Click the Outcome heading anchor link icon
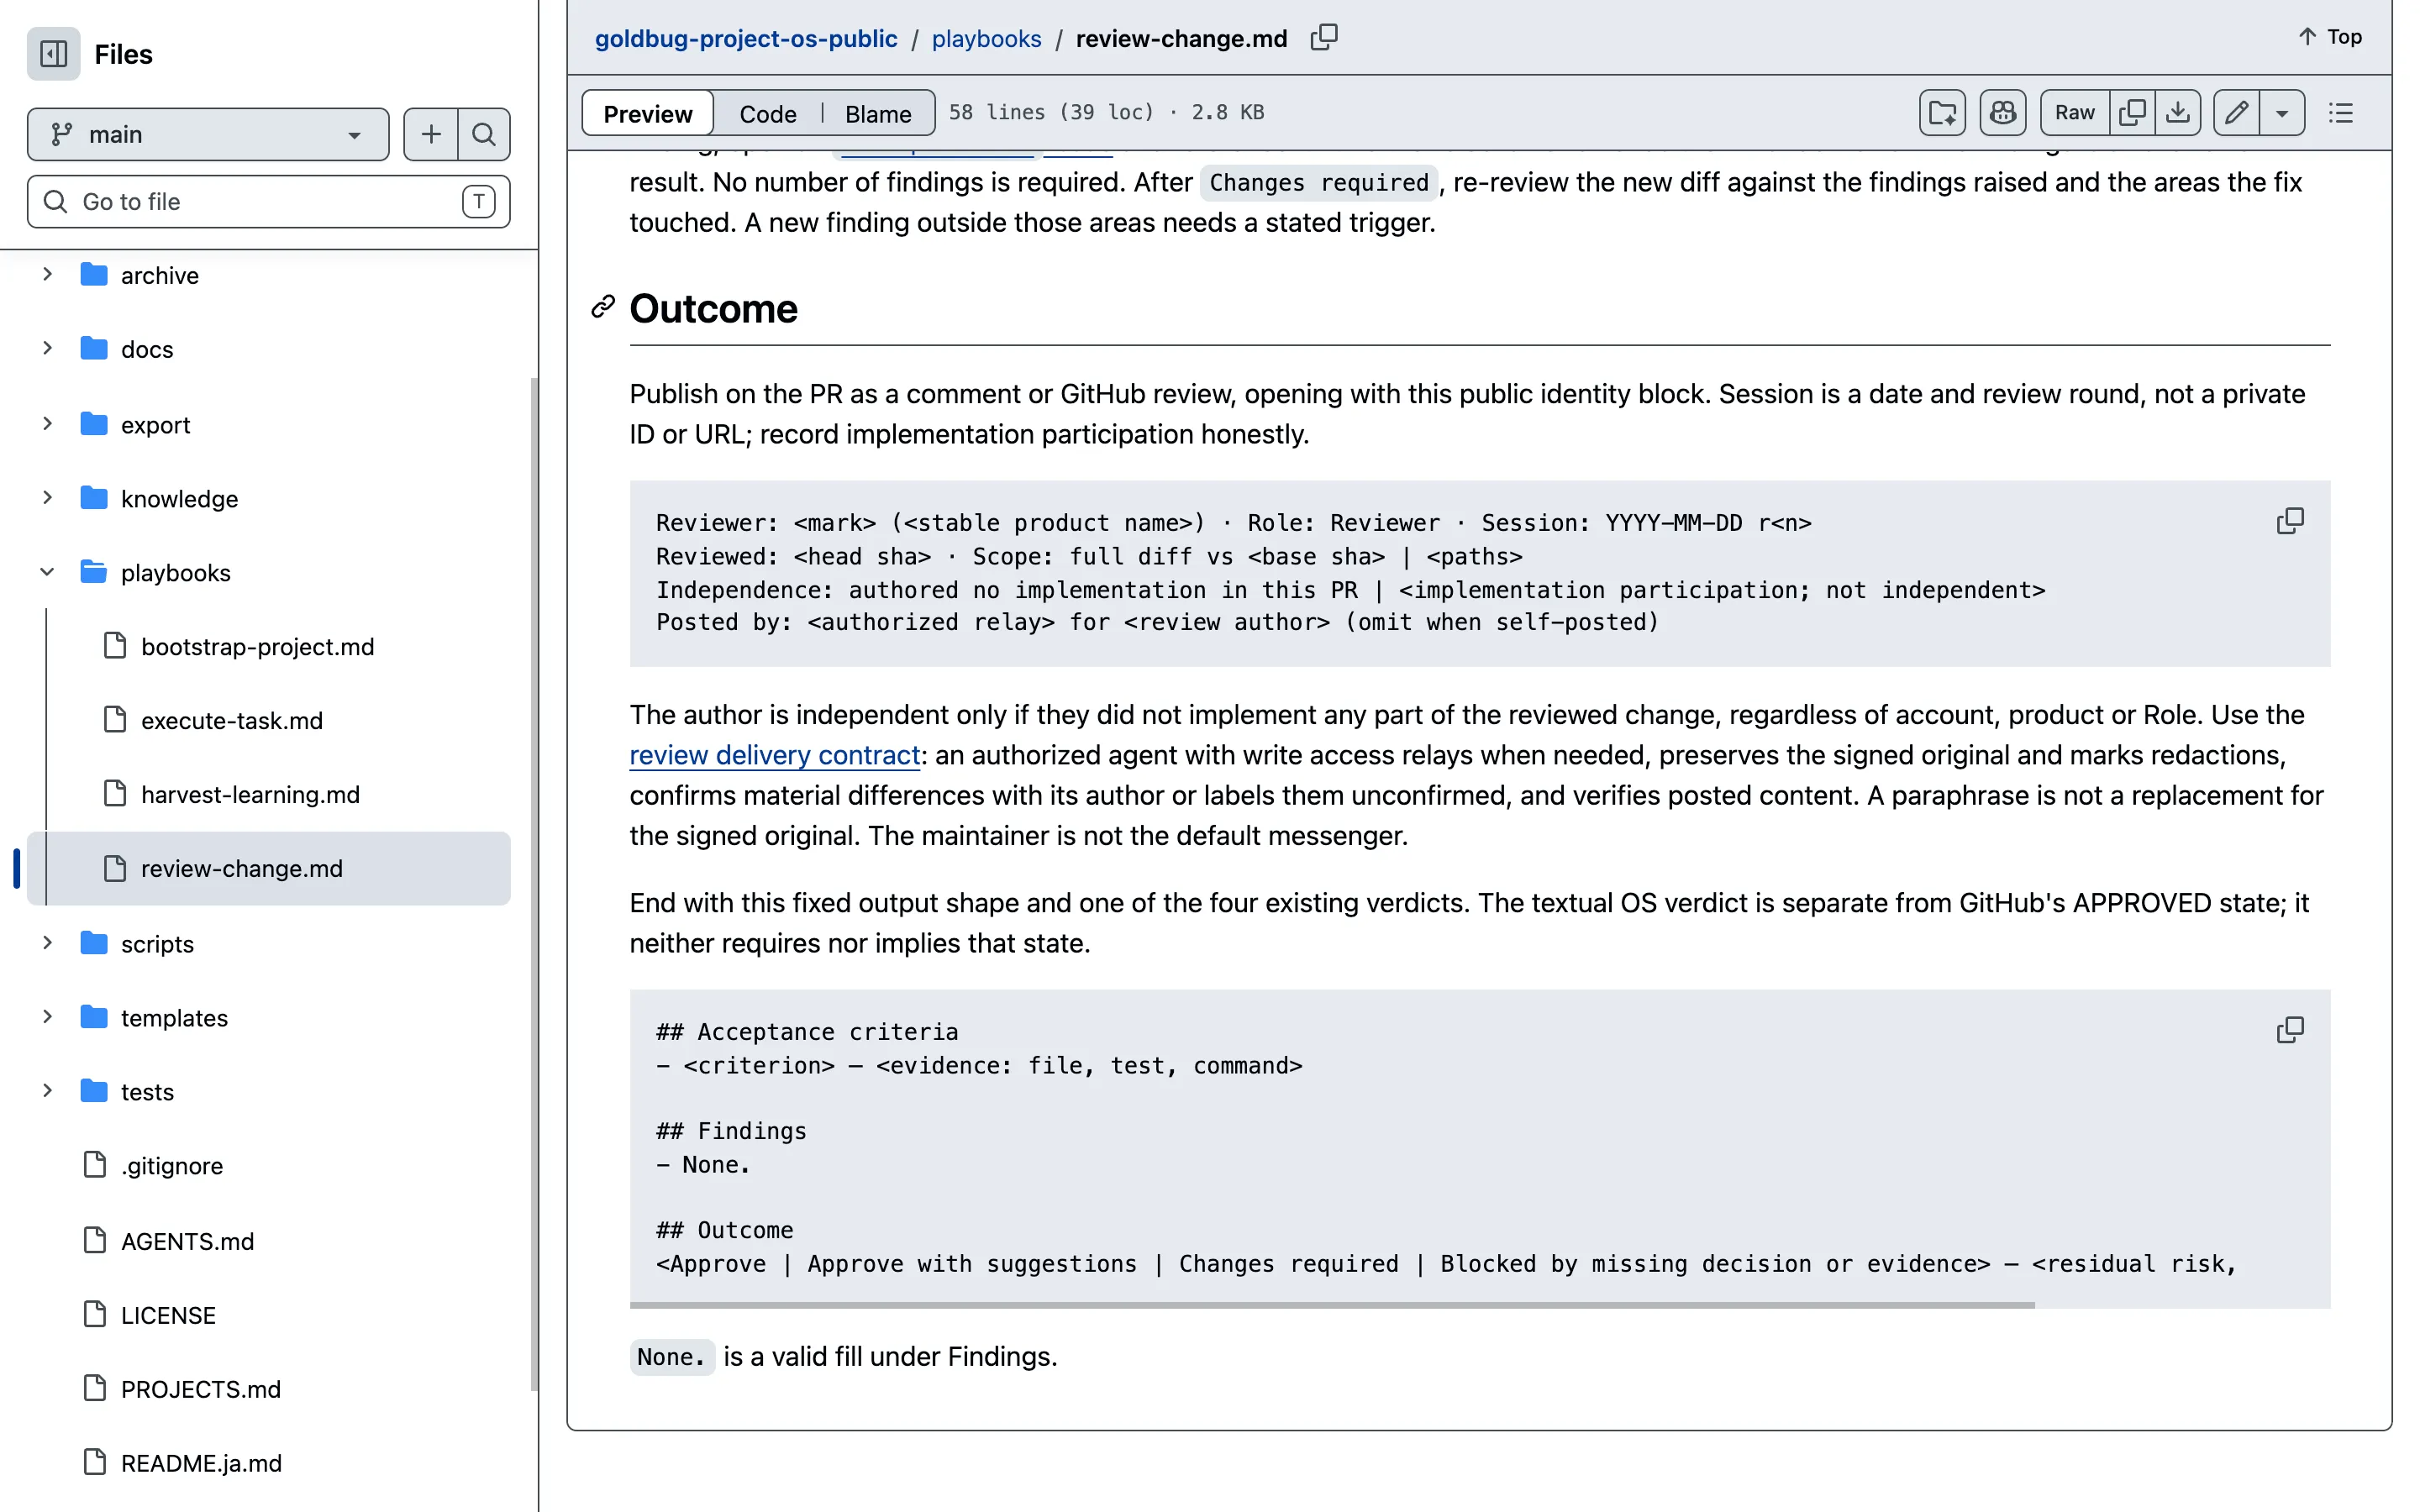This screenshot has width=2420, height=1512. tap(602, 307)
